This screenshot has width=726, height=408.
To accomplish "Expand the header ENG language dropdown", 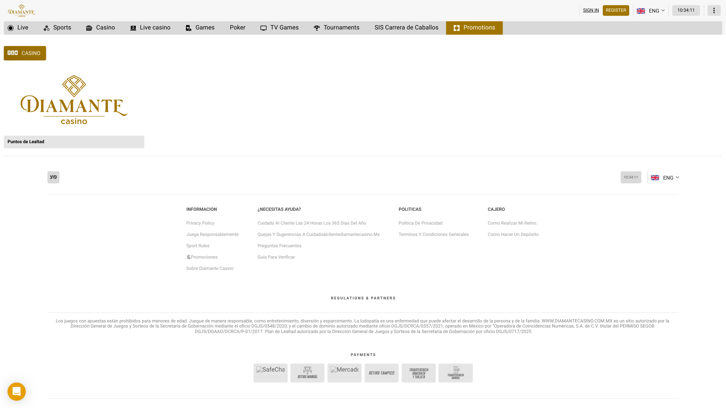I will (x=651, y=11).
